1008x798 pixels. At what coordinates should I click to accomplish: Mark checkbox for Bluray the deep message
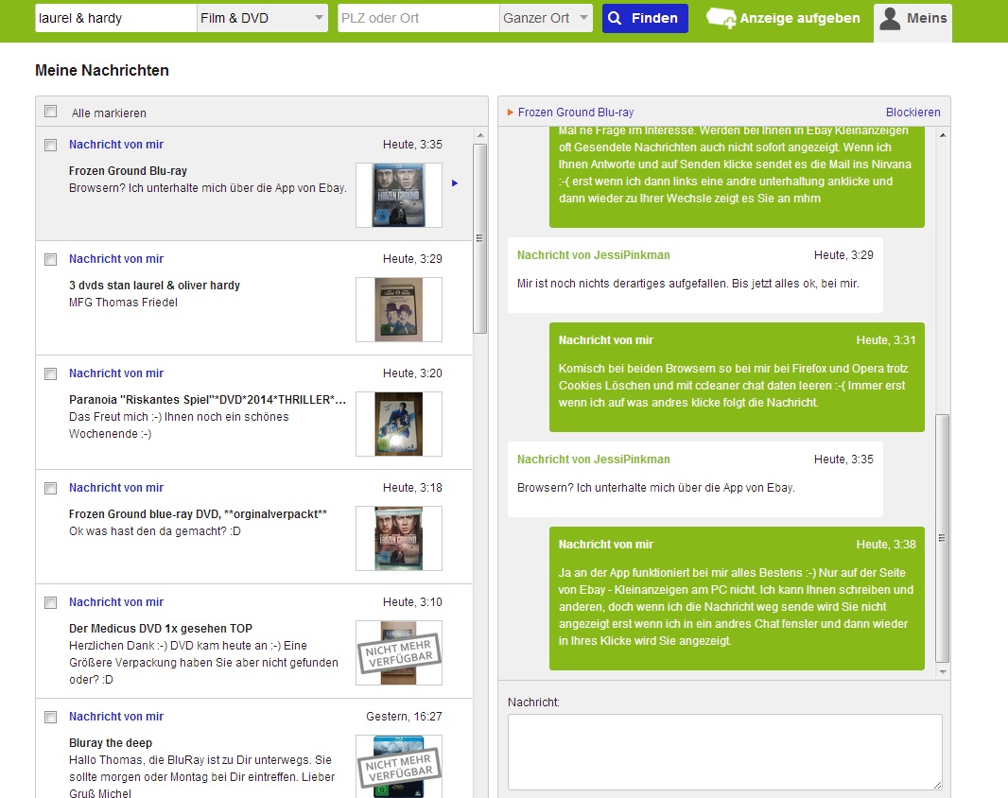pos(51,718)
